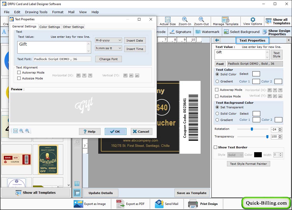Click Text Color Select swatch
The width and height of the screenshot is (292, 210).
(x=256, y=74)
